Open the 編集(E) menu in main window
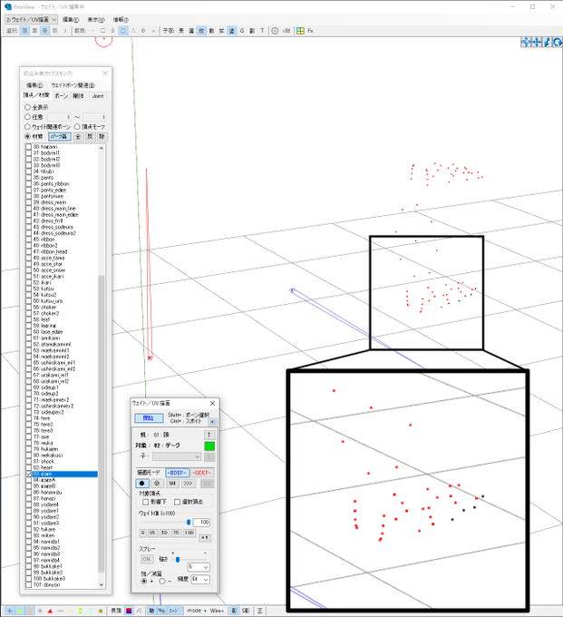 (x=71, y=20)
